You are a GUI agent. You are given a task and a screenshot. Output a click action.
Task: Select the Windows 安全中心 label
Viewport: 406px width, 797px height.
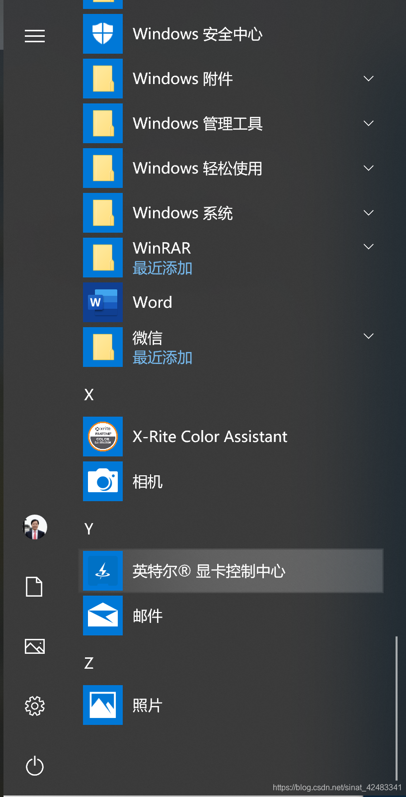(x=198, y=34)
